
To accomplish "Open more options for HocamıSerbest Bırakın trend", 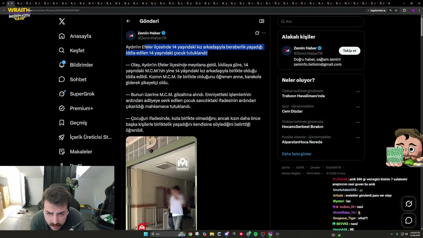I will click(358, 122).
